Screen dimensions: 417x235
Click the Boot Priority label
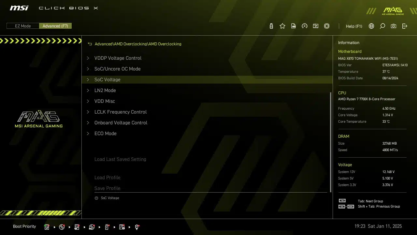point(24,227)
